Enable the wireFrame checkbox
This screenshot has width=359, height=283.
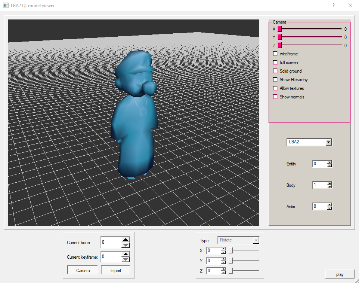tap(275, 54)
